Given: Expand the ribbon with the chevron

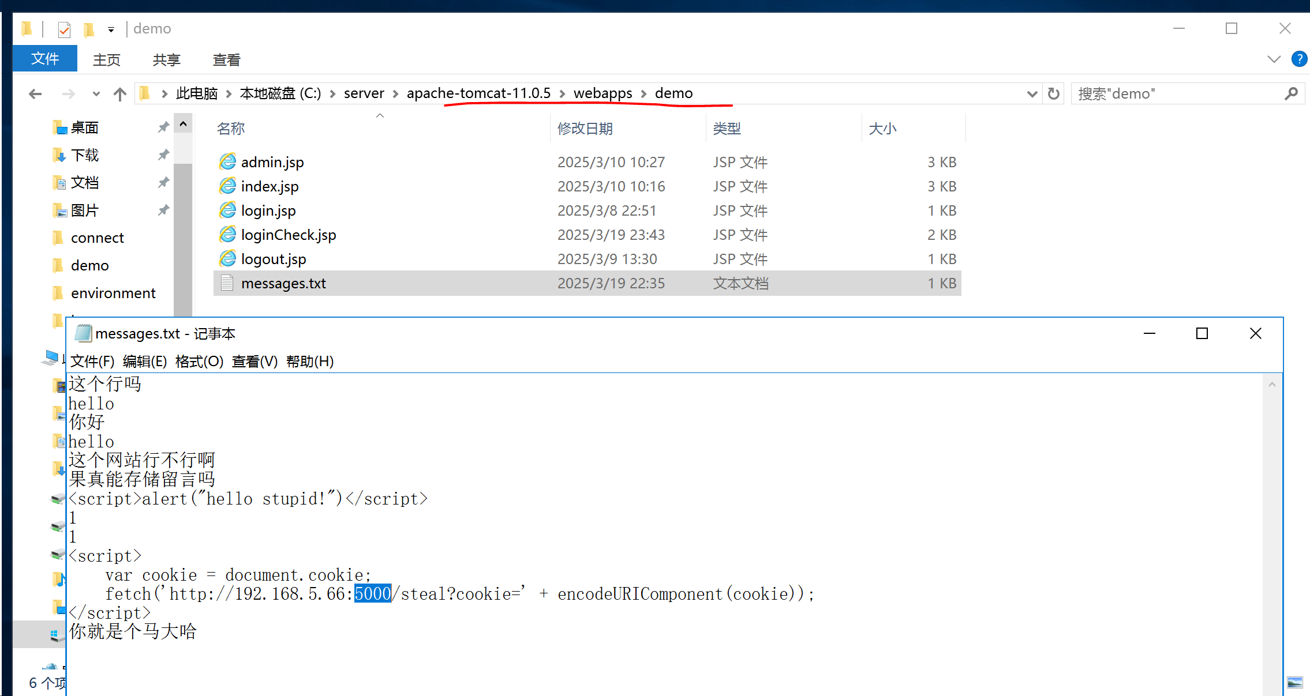Looking at the screenshot, I should click(1274, 59).
